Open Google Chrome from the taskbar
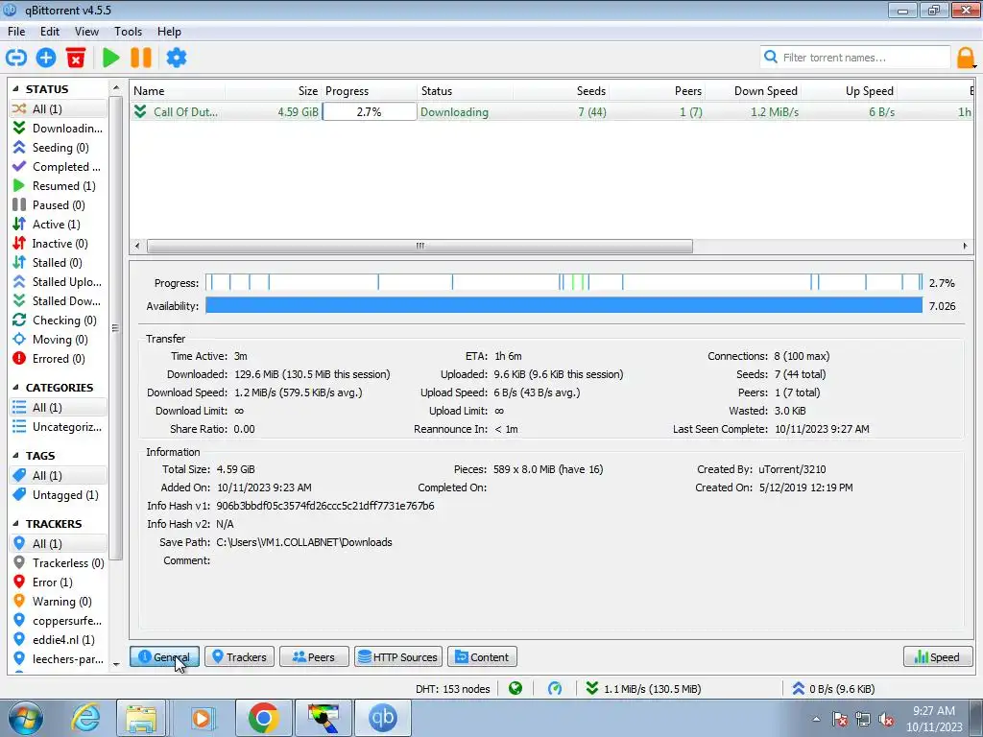Image resolution: width=983 pixels, height=737 pixels. [x=263, y=718]
